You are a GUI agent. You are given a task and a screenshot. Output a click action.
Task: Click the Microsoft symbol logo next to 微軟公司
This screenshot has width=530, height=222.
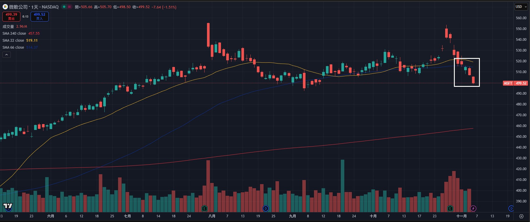[x=5, y=7]
